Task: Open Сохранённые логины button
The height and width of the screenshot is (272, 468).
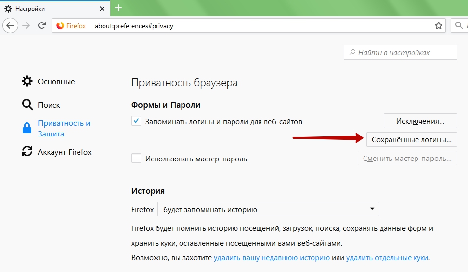Action: [412, 139]
